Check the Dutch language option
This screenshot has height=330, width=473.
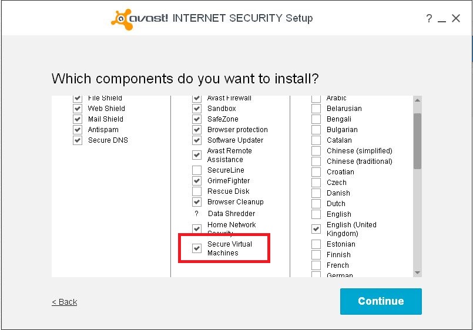[x=316, y=203]
